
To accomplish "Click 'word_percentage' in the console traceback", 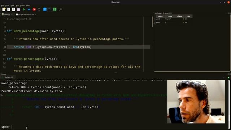I will tap(14, 83).
